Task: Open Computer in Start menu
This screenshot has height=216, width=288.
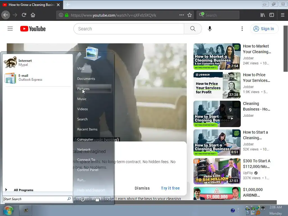Action: [93, 139]
